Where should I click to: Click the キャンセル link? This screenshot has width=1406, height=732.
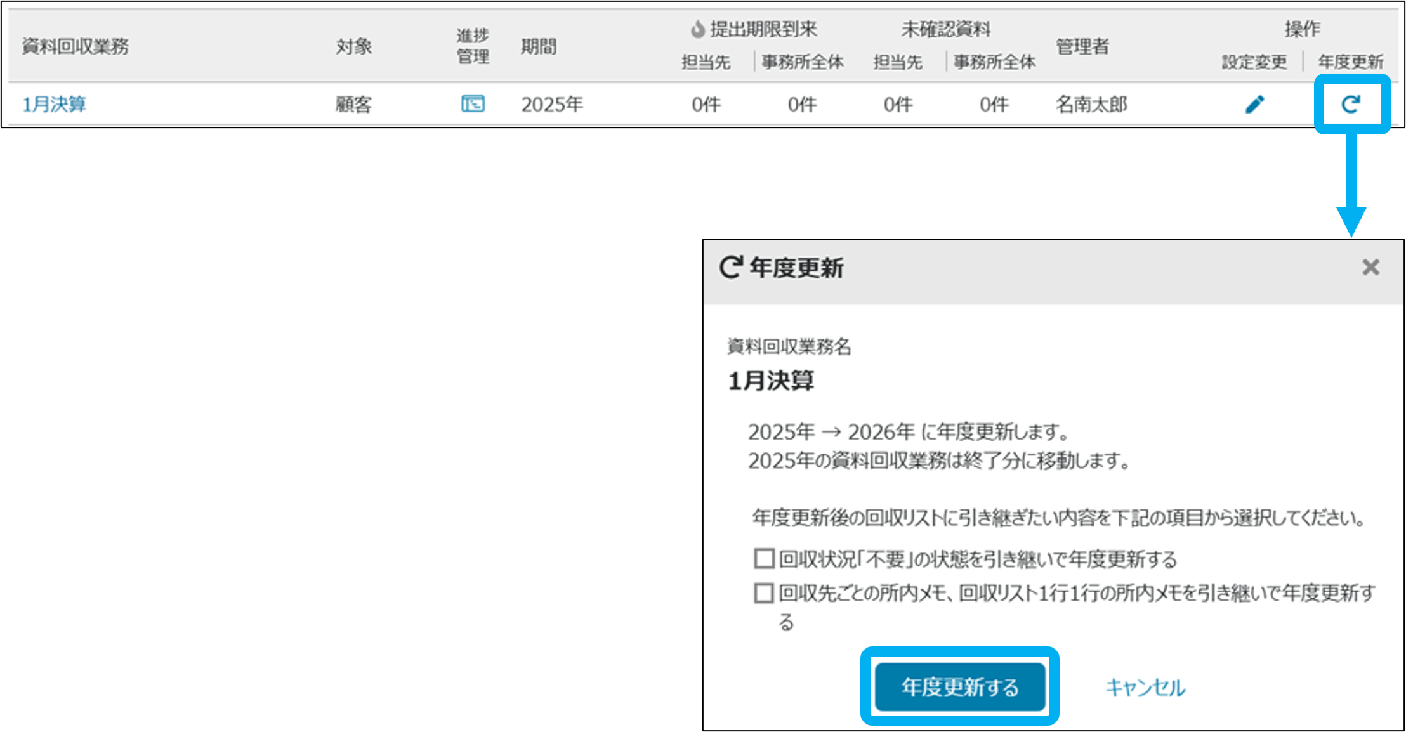pos(1145,688)
